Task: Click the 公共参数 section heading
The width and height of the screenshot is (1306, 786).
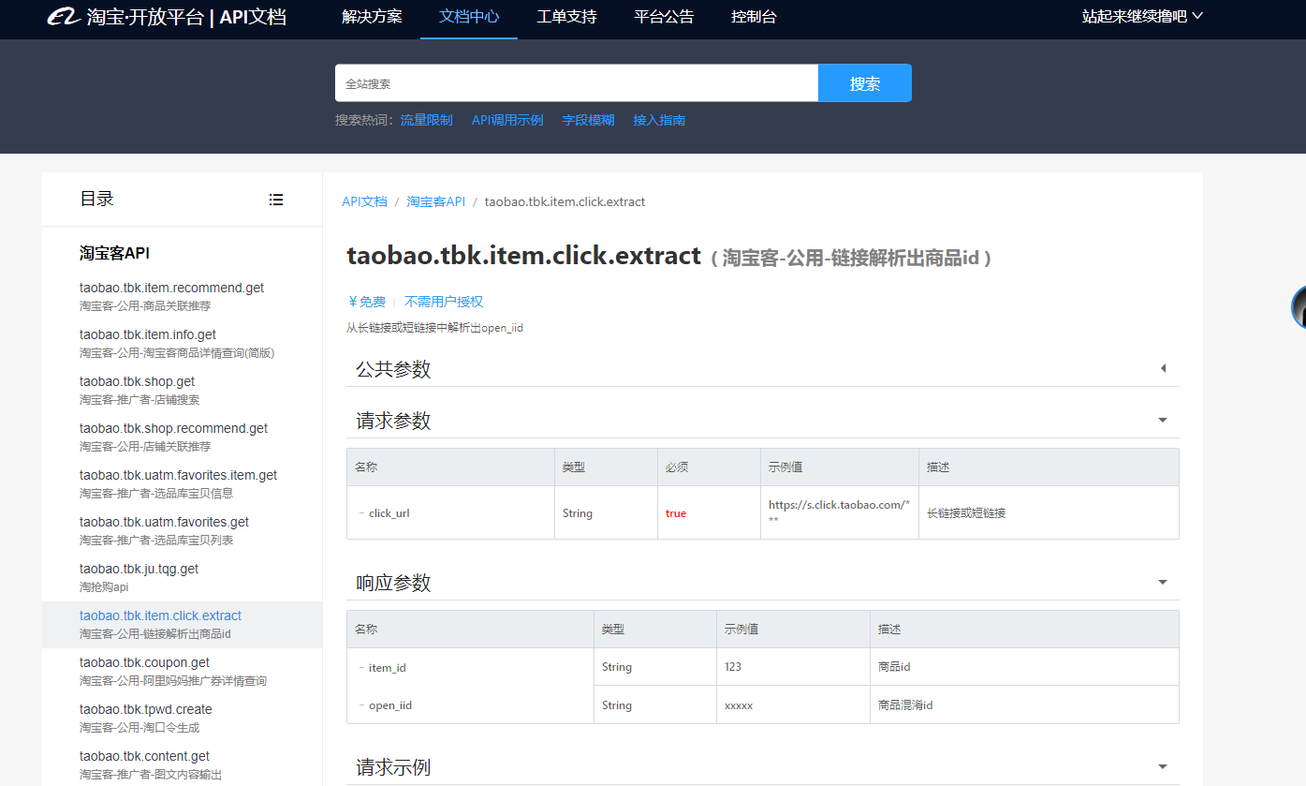Action: pos(393,369)
